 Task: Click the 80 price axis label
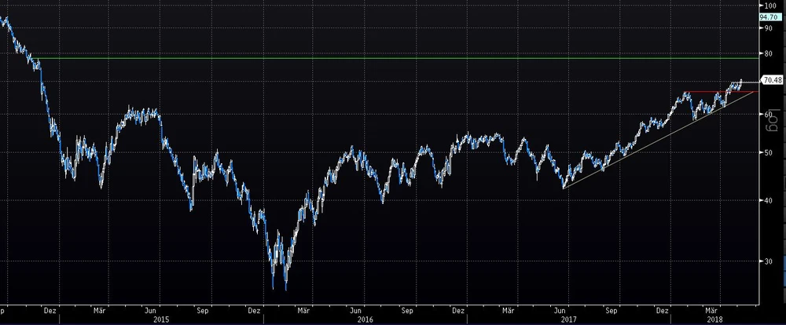tap(769, 53)
